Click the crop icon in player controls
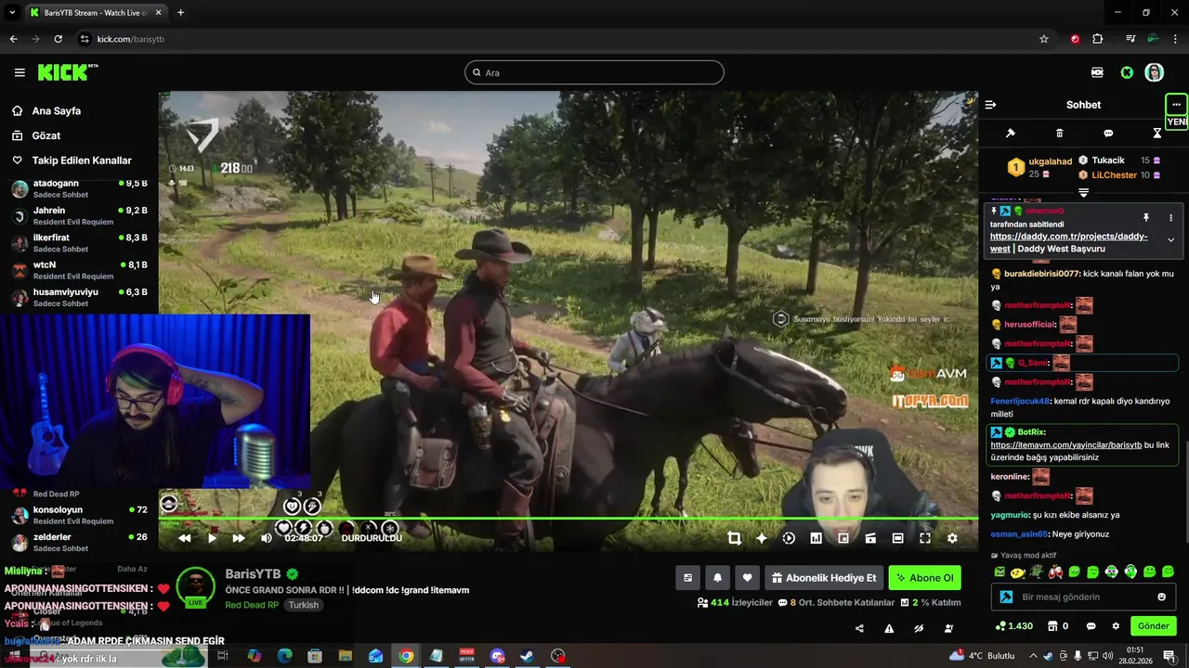This screenshot has height=668, width=1189. click(734, 538)
